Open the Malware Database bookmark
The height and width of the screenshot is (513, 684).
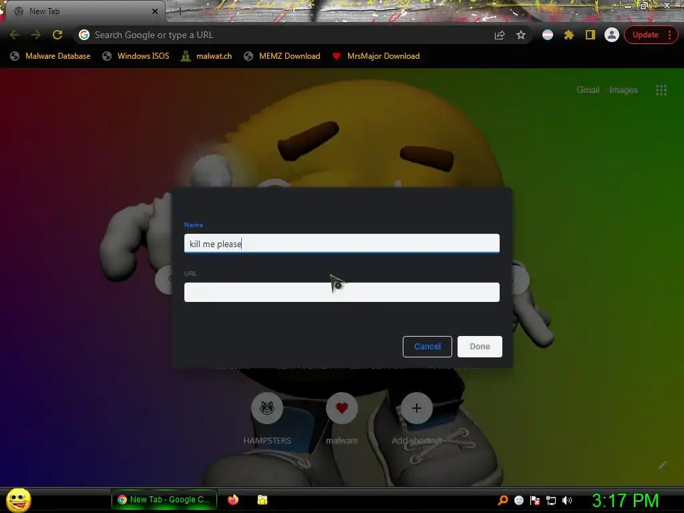pyautogui.click(x=50, y=56)
